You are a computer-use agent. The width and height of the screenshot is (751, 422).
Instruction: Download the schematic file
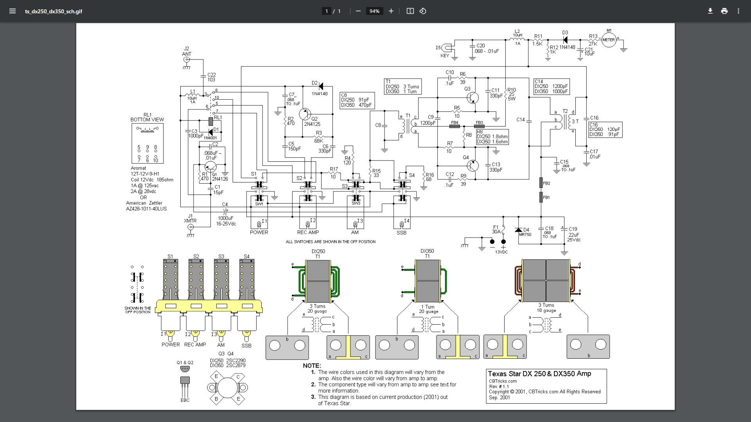point(710,11)
